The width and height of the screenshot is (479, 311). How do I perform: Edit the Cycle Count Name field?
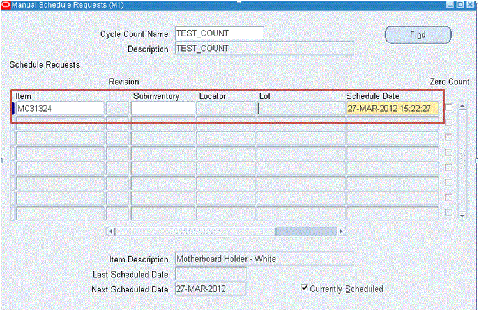219,33
